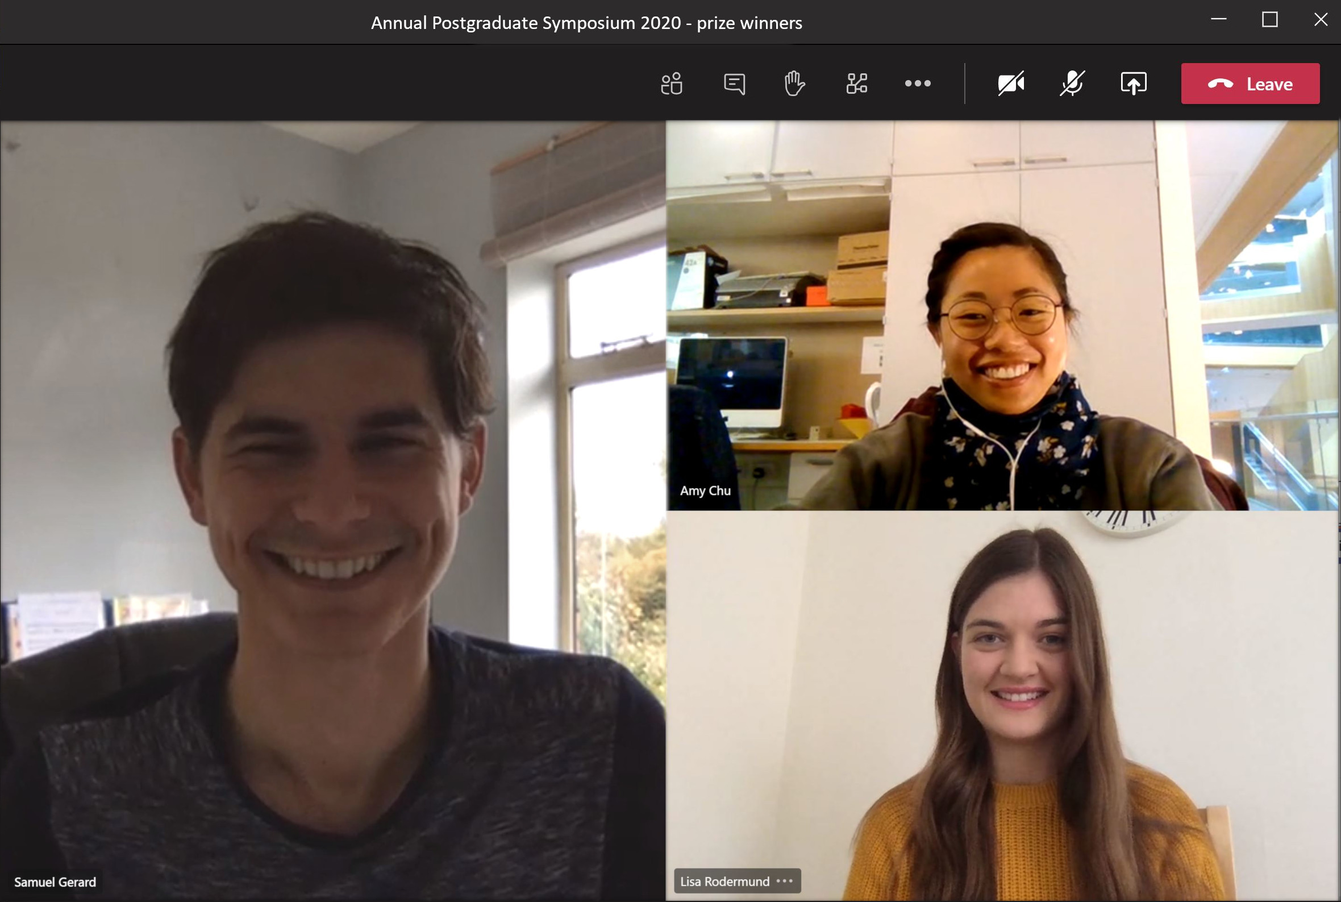Leave the meeting

coord(1251,84)
